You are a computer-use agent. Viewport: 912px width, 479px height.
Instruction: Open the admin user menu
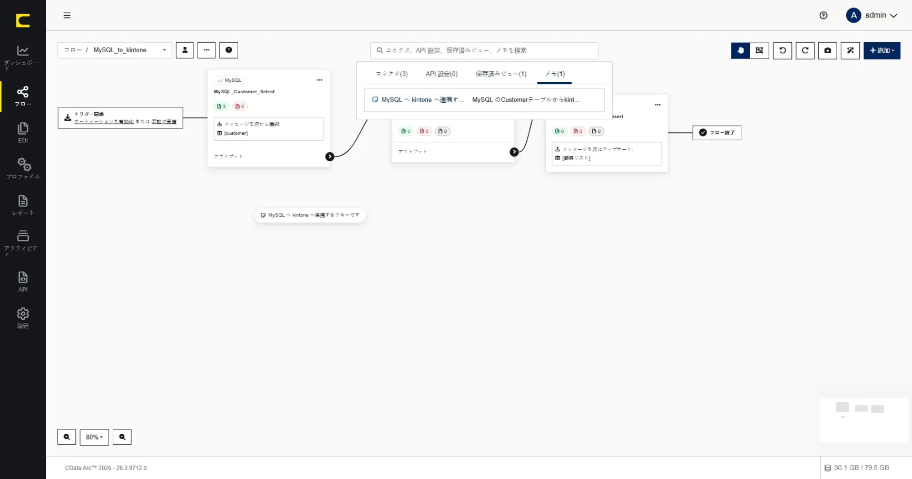pyautogui.click(x=871, y=15)
